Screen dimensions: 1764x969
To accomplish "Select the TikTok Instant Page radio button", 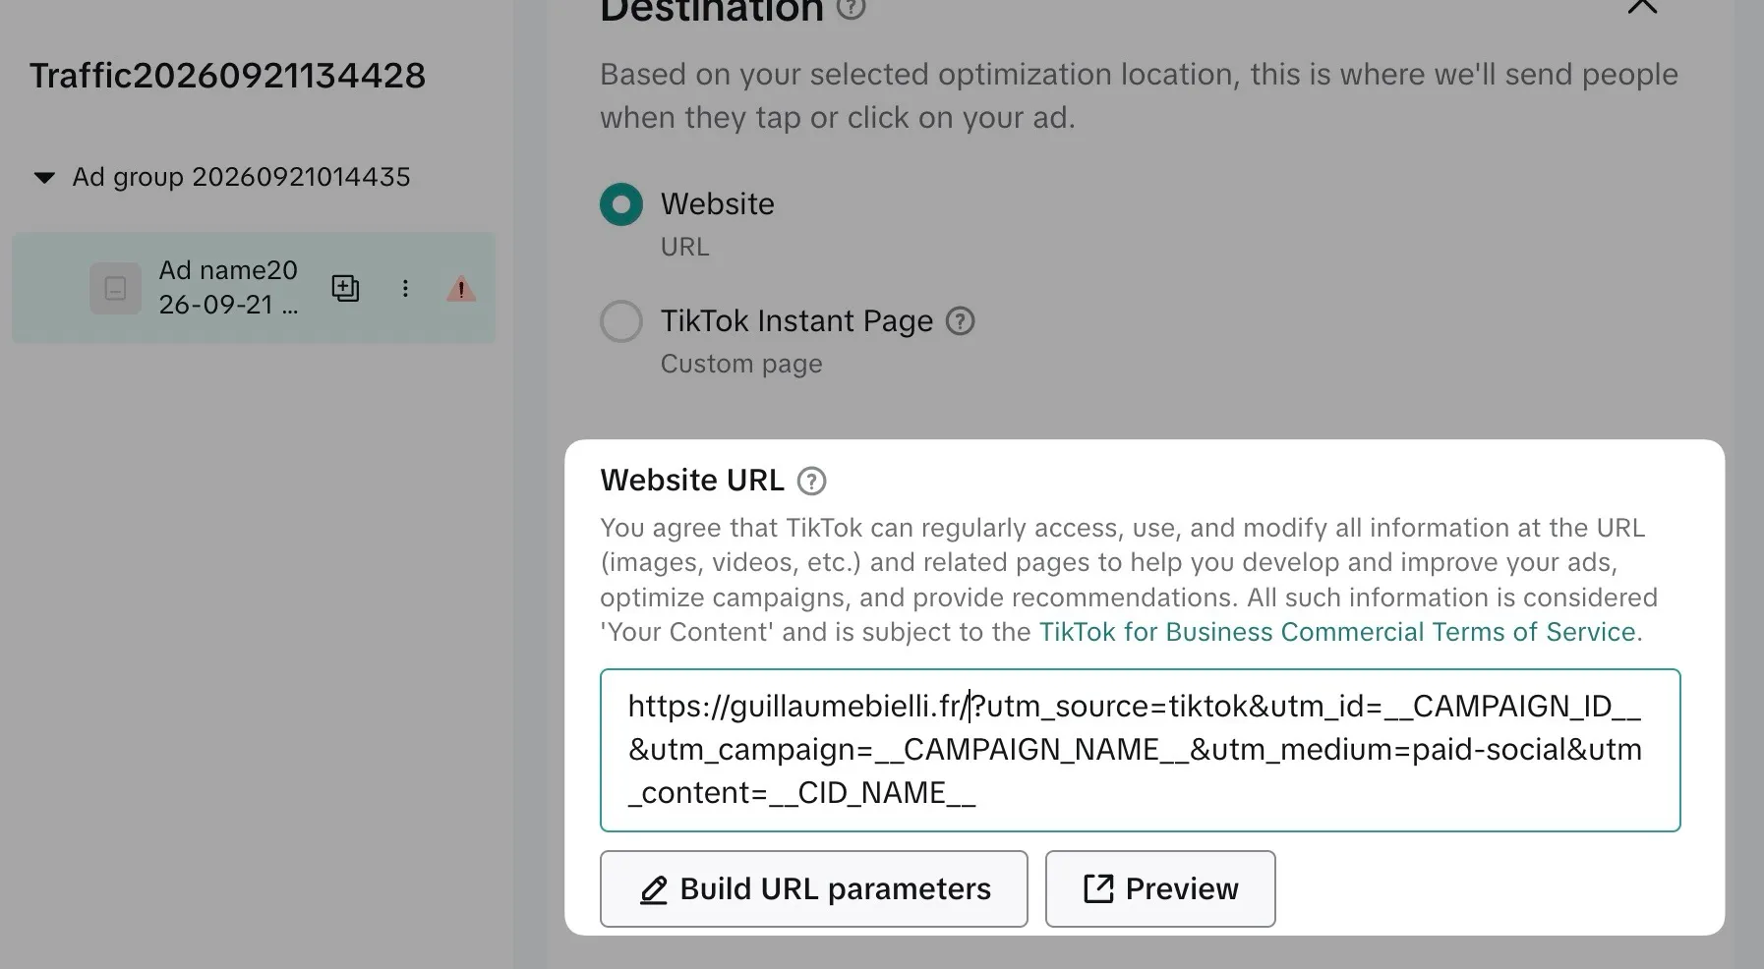I will click(x=621, y=321).
